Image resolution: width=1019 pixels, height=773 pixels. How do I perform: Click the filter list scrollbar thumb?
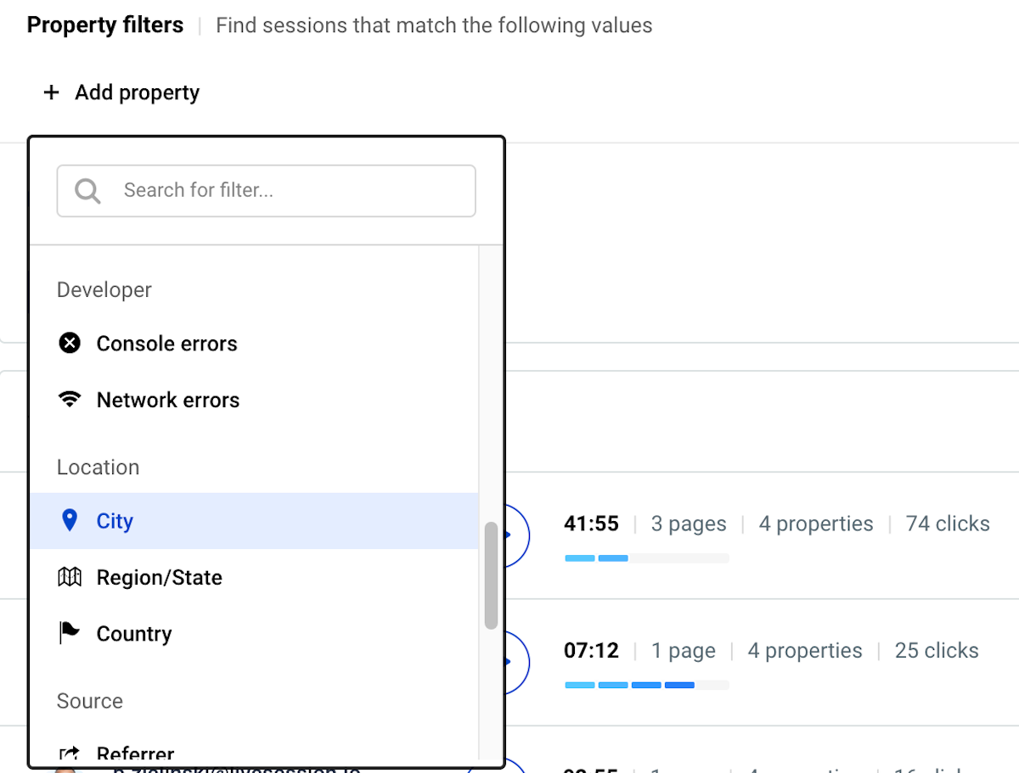click(491, 576)
